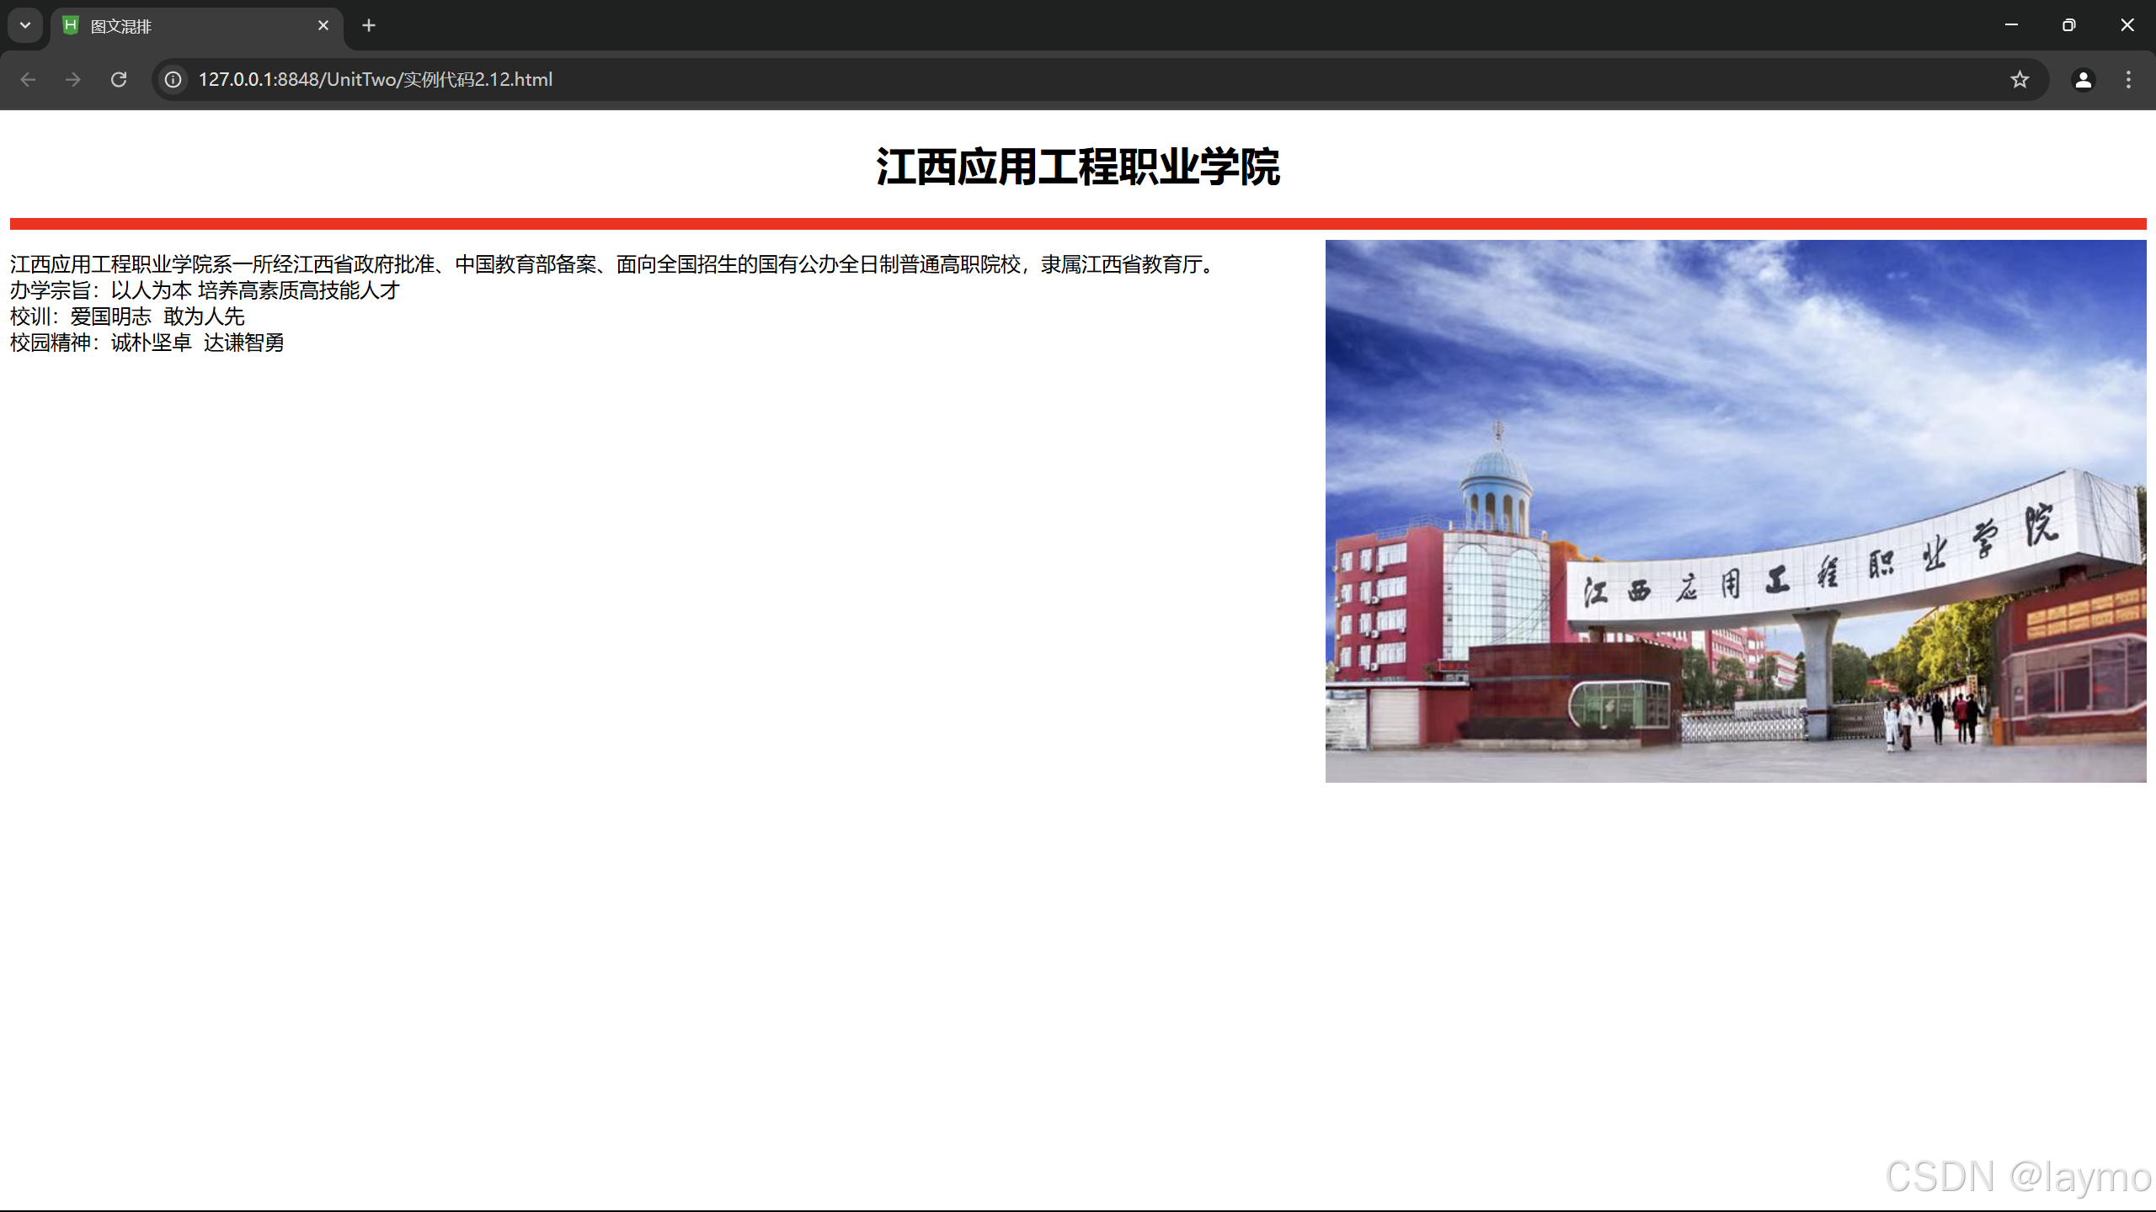The image size is (2156, 1212).
Task: Click the red horizontal divider line
Action: coord(1077,224)
